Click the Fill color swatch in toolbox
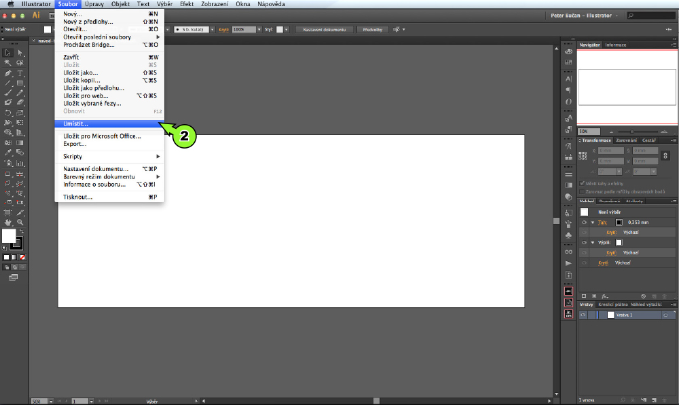The width and height of the screenshot is (679, 405). [x=9, y=236]
